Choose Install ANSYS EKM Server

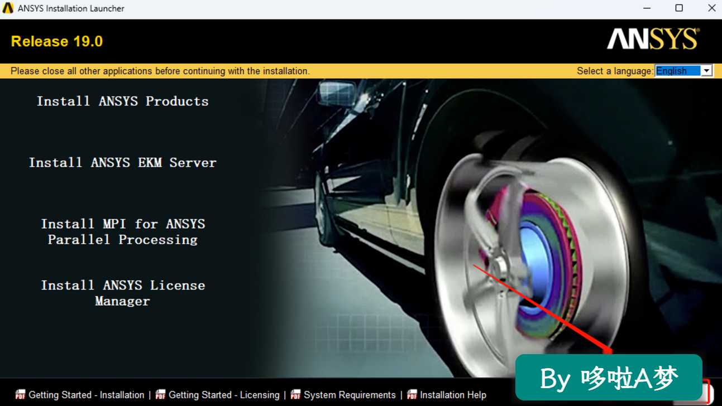coord(123,163)
